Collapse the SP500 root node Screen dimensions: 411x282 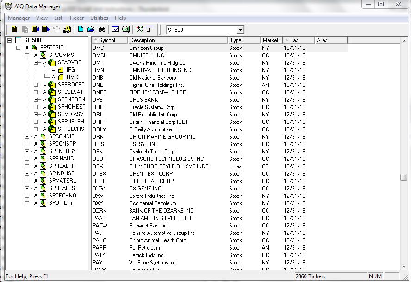coord(9,40)
